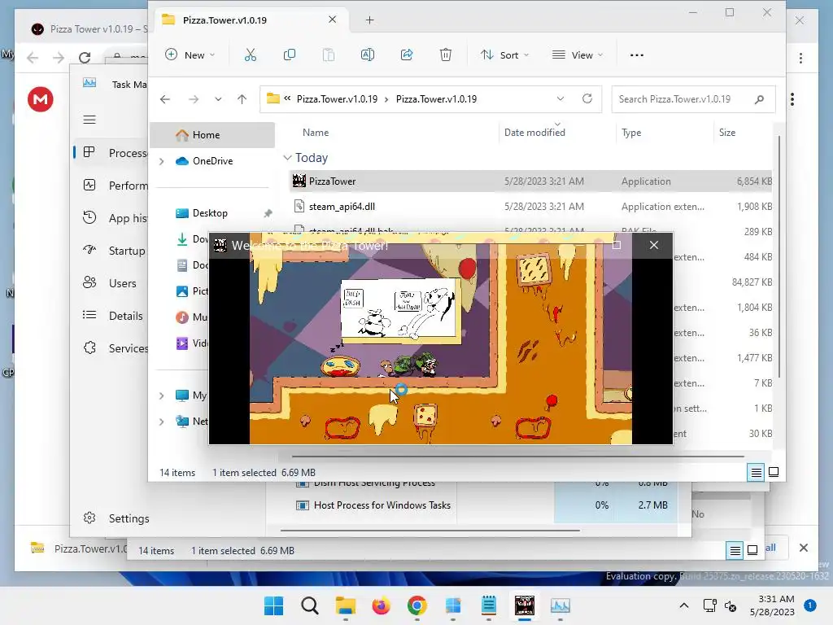Click the Rename icon in Explorer toolbar
Screen dimensions: 833x625
(x=368, y=55)
